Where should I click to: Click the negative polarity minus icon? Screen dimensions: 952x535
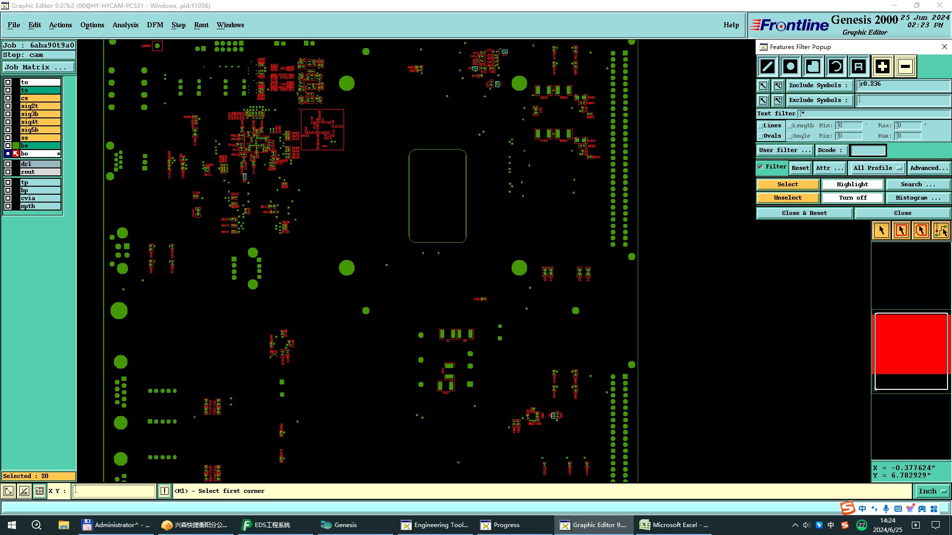tap(905, 66)
